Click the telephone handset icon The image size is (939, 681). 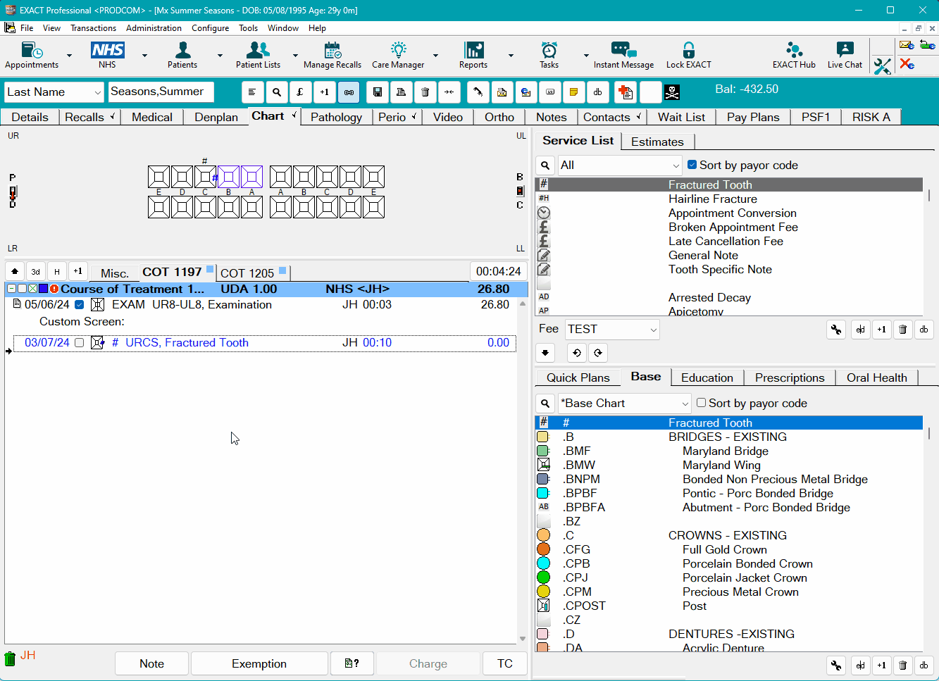click(x=478, y=92)
